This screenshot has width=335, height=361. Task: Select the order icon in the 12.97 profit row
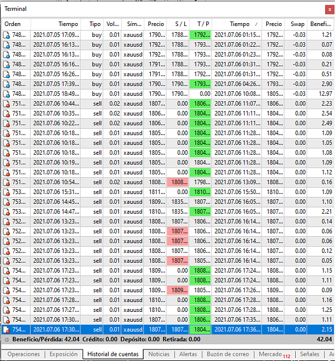(x=6, y=94)
